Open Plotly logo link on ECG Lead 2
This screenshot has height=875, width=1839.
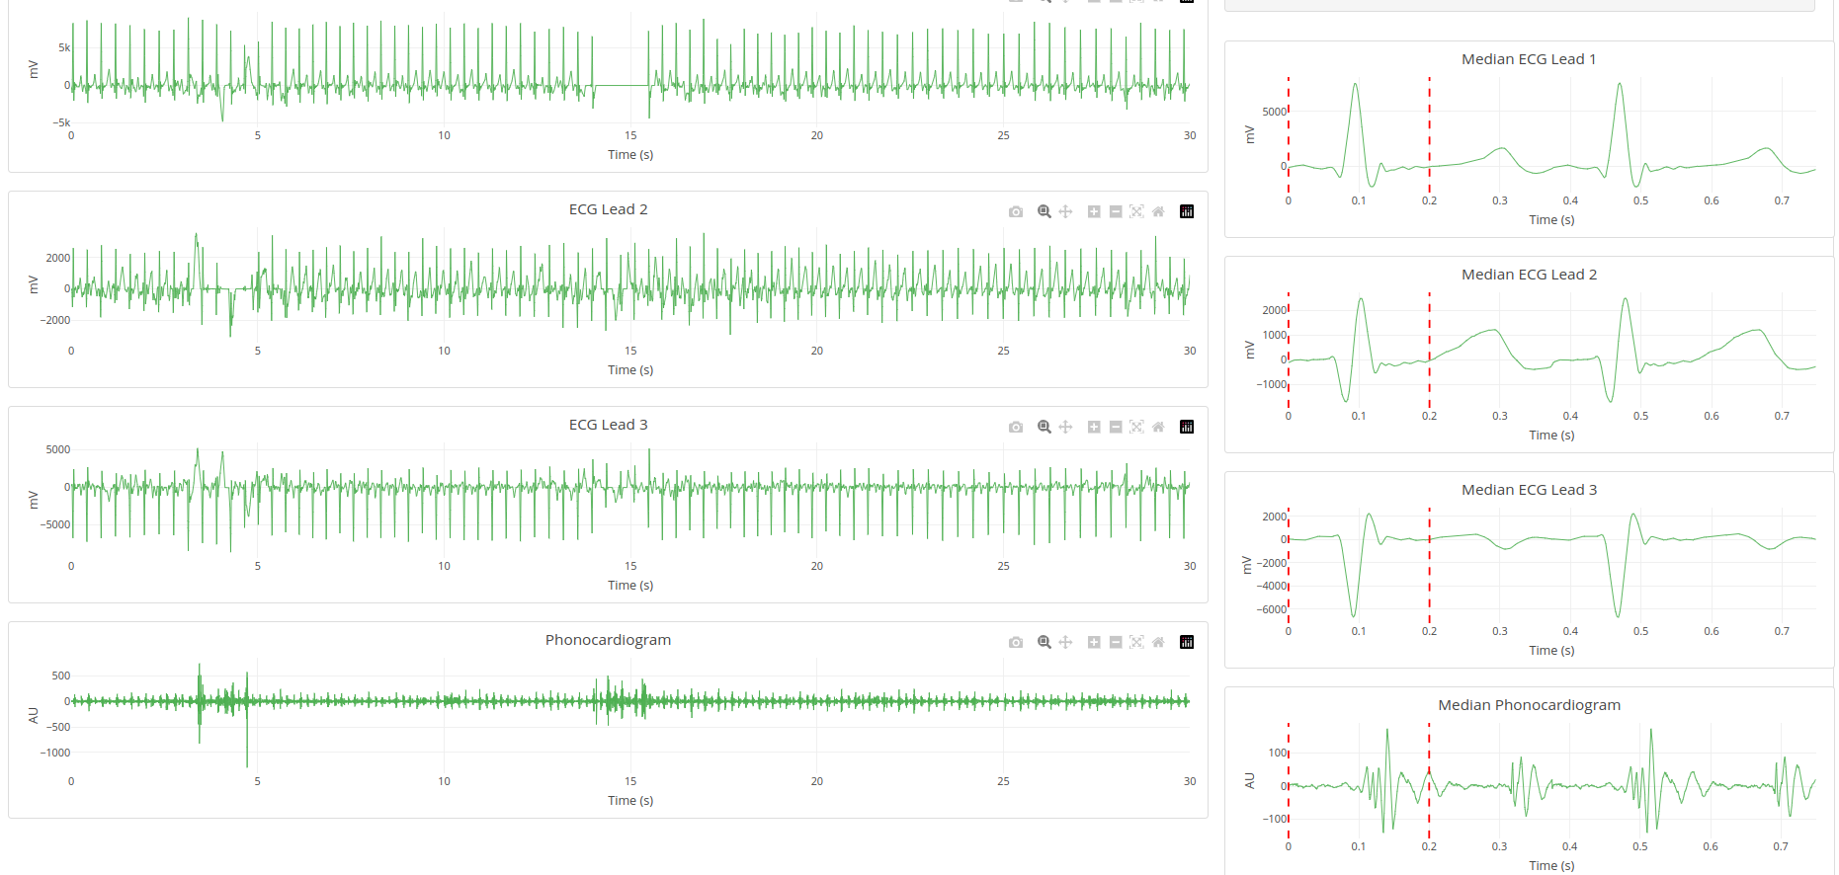coord(1187,211)
